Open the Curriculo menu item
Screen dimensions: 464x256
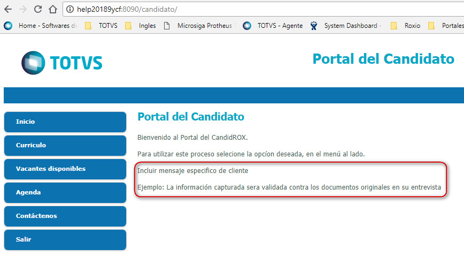pyautogui.click(x=65, y=145)
